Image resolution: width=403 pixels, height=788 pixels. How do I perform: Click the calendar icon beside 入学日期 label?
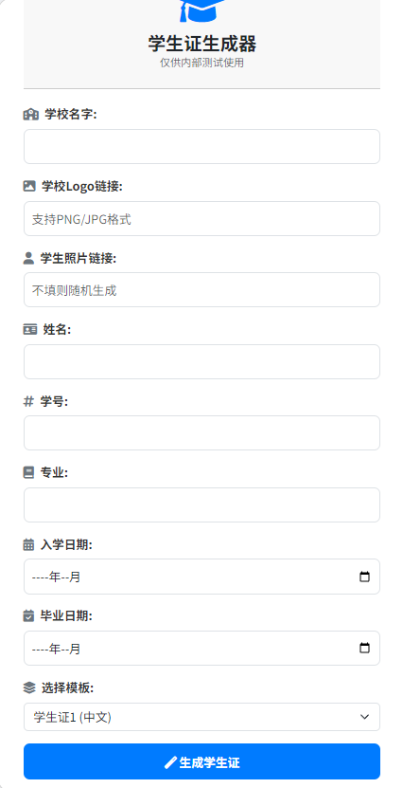pyautogui.click(x=28, y=544)
